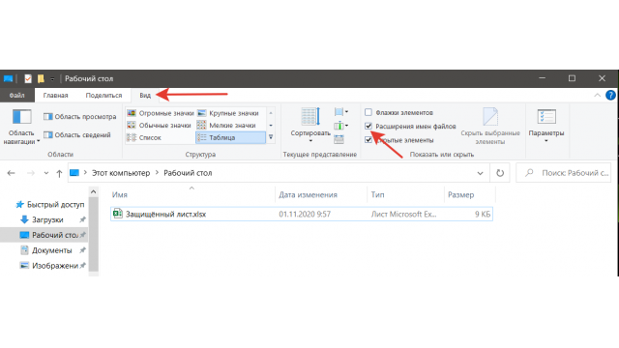Select file Защищённый лист.xlsx

tap(302, 215)
